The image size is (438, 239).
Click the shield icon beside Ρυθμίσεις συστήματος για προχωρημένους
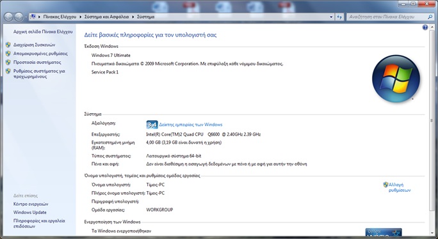pos(8,71)
